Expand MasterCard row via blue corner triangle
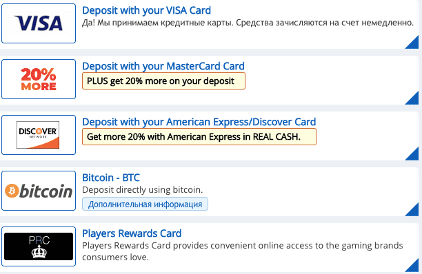The width and height of the screenshot is (422, 274). coord(414,100)
